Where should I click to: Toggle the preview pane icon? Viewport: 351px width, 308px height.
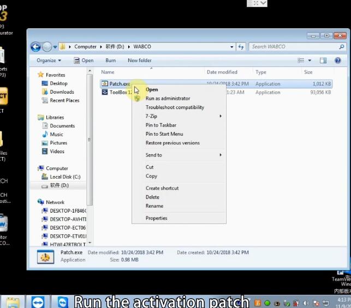(323, 61)
